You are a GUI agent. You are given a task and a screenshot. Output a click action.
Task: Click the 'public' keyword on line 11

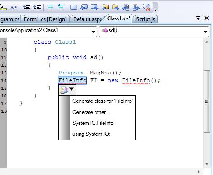click(x=58, y=58)
